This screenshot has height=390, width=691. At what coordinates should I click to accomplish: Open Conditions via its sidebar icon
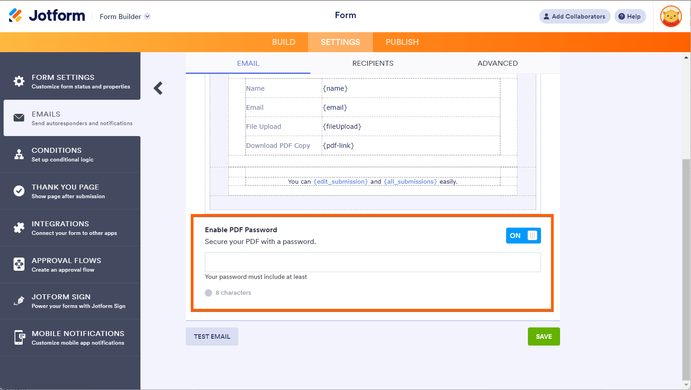[x=19, y=154]
